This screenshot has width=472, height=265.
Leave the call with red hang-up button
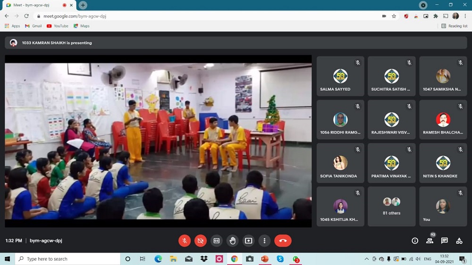click(x=283, y=240)
